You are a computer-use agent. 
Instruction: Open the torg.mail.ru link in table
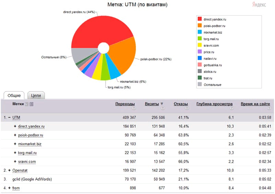click(27, 153)
